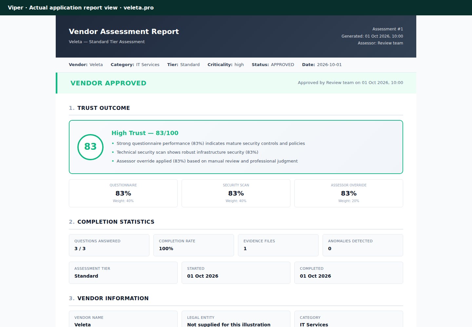Click the Started 01 Oct 2026 card
The height and width of the screenshot is (327, 472).
point(236,273)
